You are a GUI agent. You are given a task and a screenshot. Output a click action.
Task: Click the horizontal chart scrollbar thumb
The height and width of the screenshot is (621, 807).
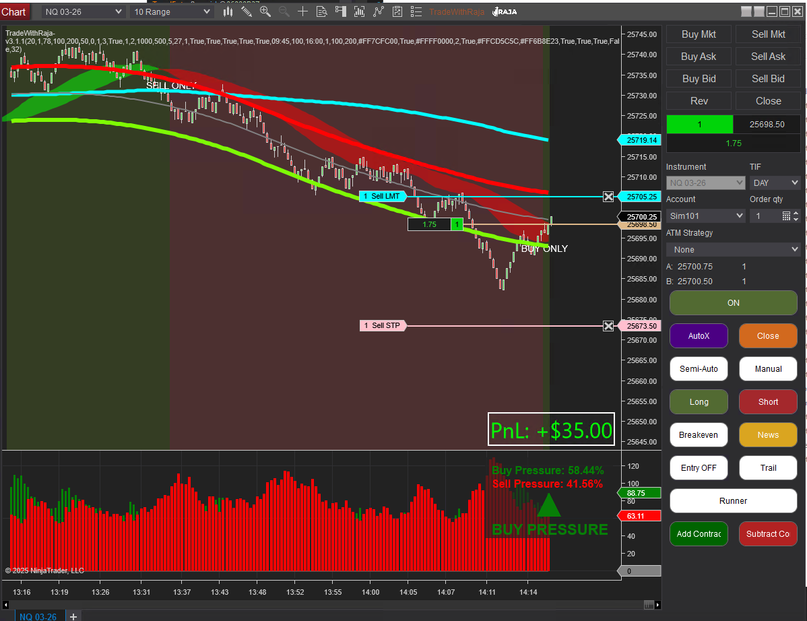(649, 604)
